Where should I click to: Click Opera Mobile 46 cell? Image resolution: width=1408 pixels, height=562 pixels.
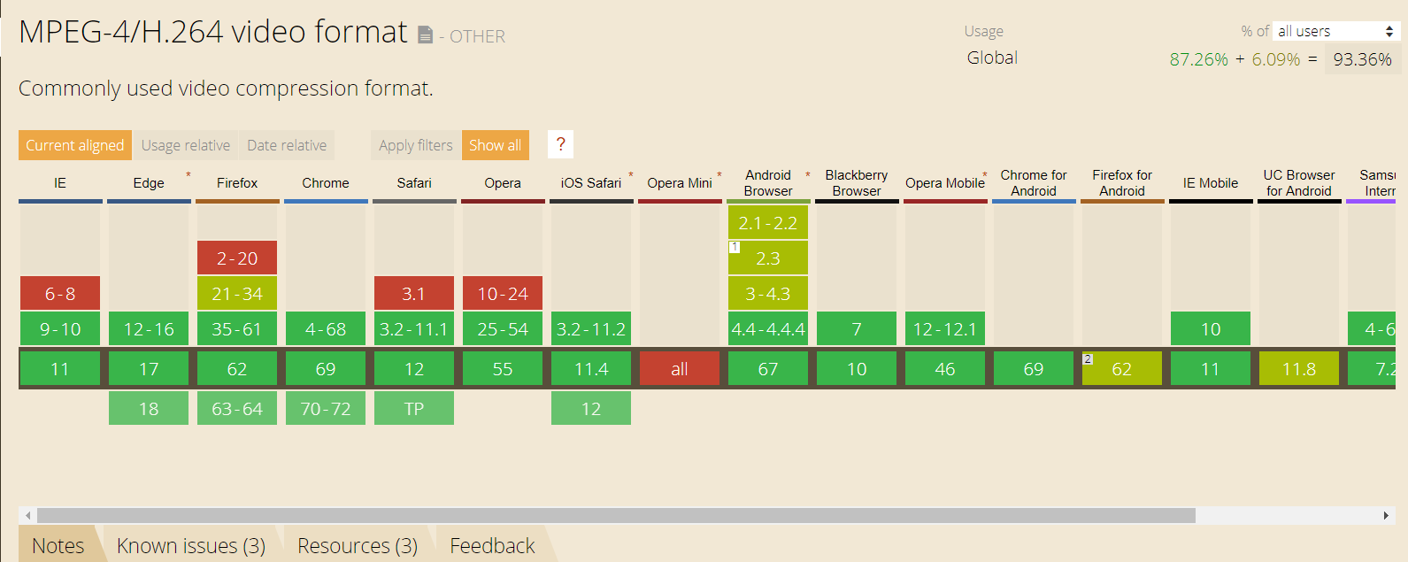click(x=945, y=368)
